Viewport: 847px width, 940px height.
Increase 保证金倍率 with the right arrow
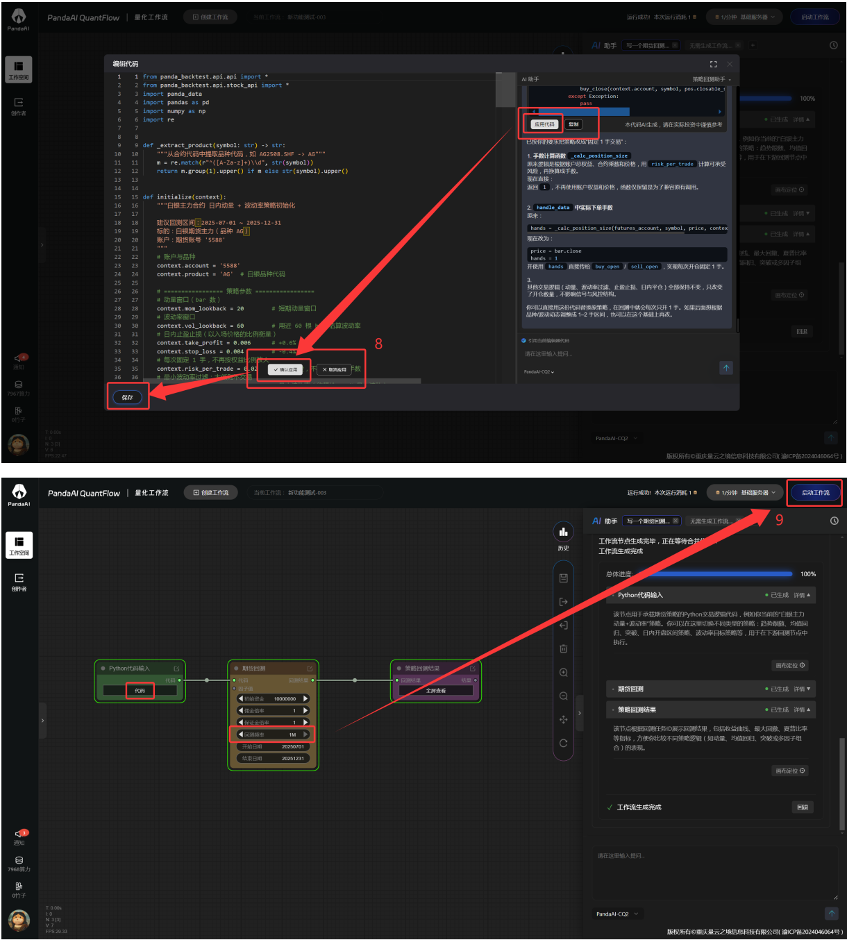(x=305, y=722)
